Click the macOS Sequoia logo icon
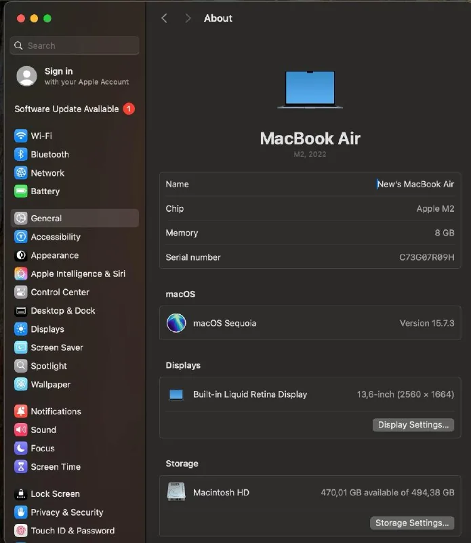Screen dimensions: 471x543 click(176, 323)
